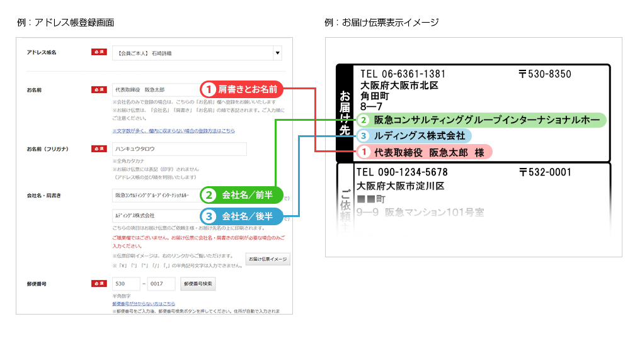The image size is (630, 346).
Task: Click the postal code field showing 0017
Action: [161, 284]
